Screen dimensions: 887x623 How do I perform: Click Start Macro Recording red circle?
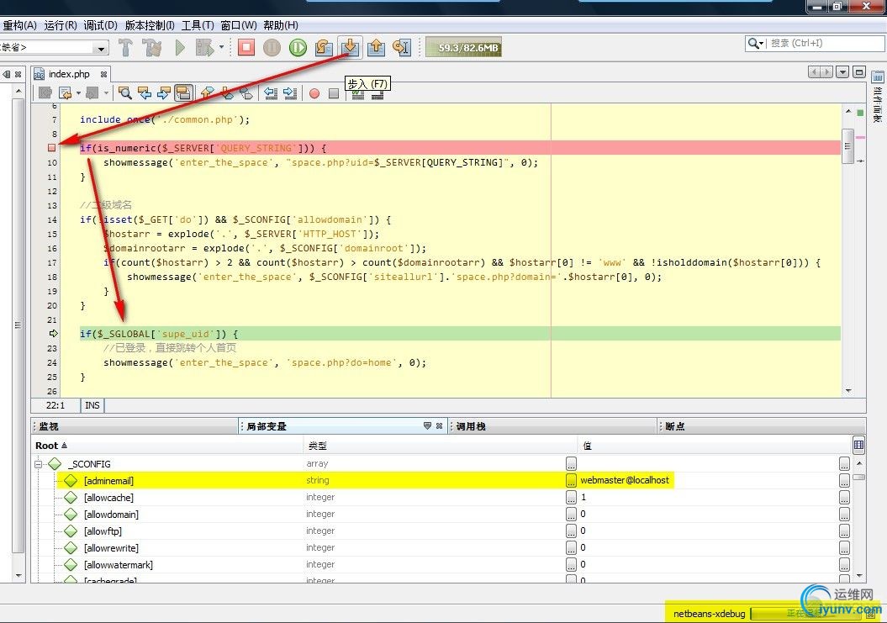[x=314, y=93]
